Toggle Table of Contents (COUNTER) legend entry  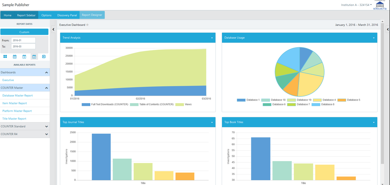(x=152, y=105)
